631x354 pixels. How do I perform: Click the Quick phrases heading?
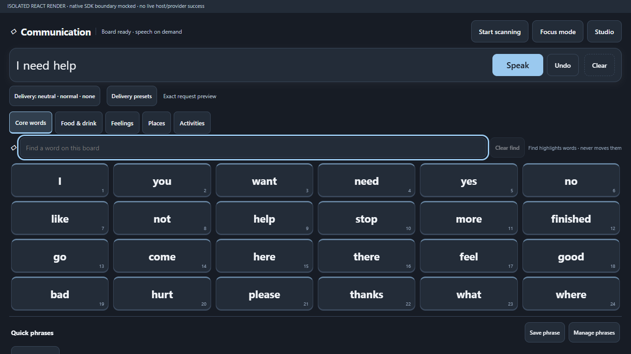(x=32, y=333)
